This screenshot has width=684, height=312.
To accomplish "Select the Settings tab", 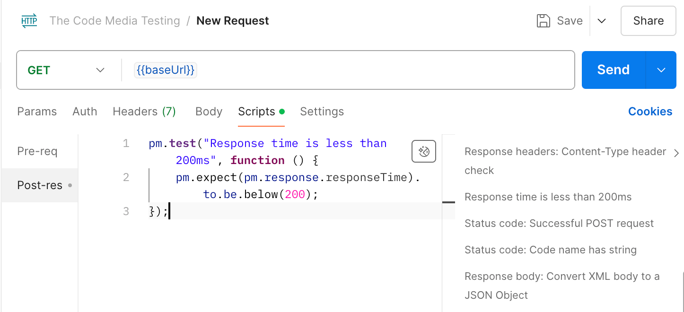I will tap(322, 112).
